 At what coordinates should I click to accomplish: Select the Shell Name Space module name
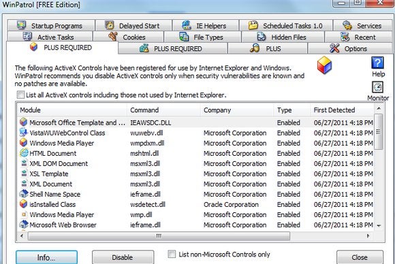click(55, 194)
